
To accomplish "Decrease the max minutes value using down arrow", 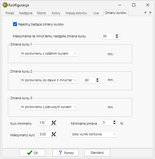I will [x=117, y=37].
